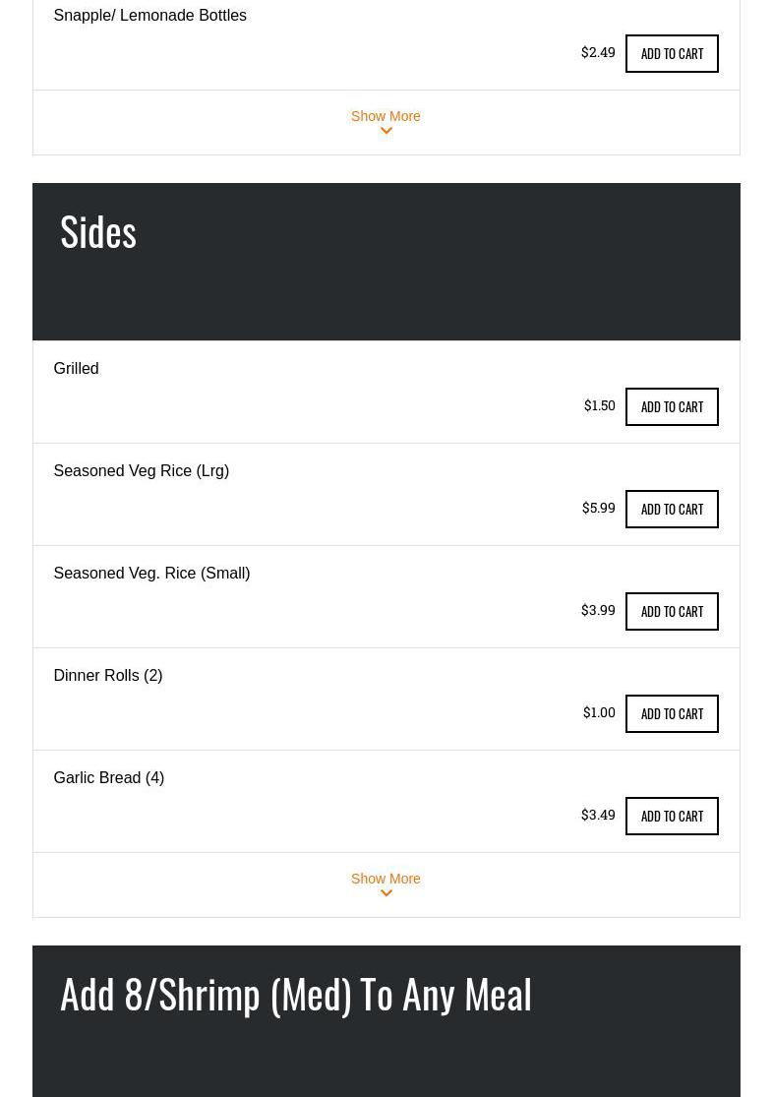Add Dinner Rolls (2) to cart

pos(672,713)
